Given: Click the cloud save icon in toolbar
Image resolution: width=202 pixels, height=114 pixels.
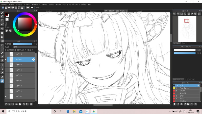Looking at the screenshot, I should 3,8.
